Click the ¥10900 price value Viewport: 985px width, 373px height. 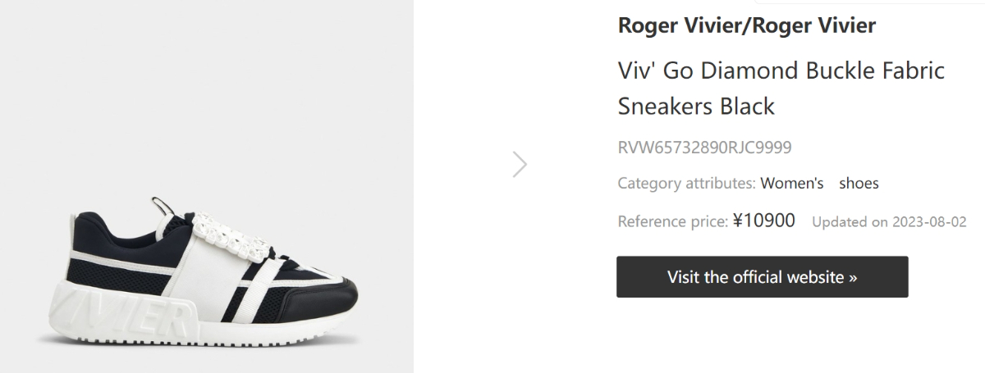763,221
